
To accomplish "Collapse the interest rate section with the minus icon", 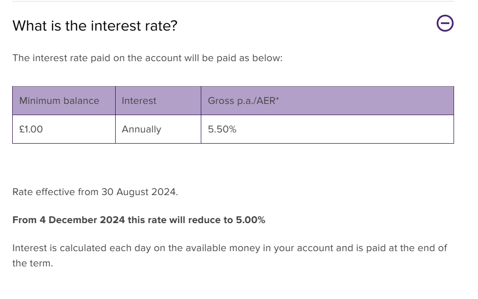I will pyautogui.click(x=445, y=23).
